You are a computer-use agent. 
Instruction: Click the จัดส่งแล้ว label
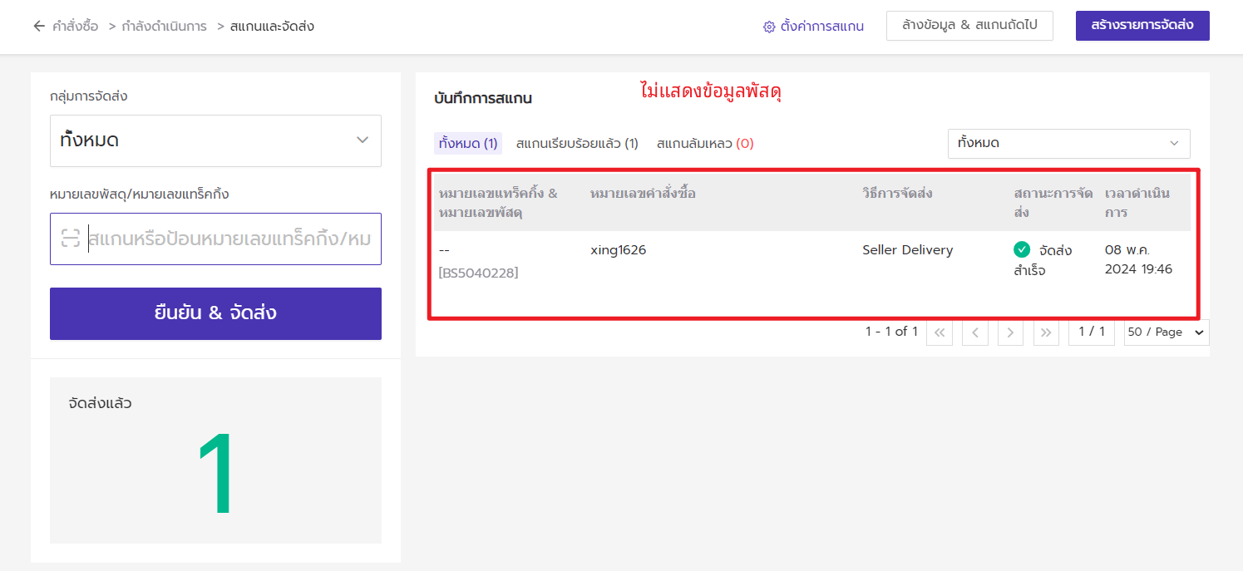point(100,404)
